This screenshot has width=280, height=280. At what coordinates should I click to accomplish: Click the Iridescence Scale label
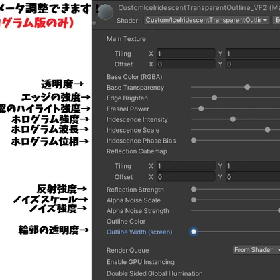click(133, 130)
